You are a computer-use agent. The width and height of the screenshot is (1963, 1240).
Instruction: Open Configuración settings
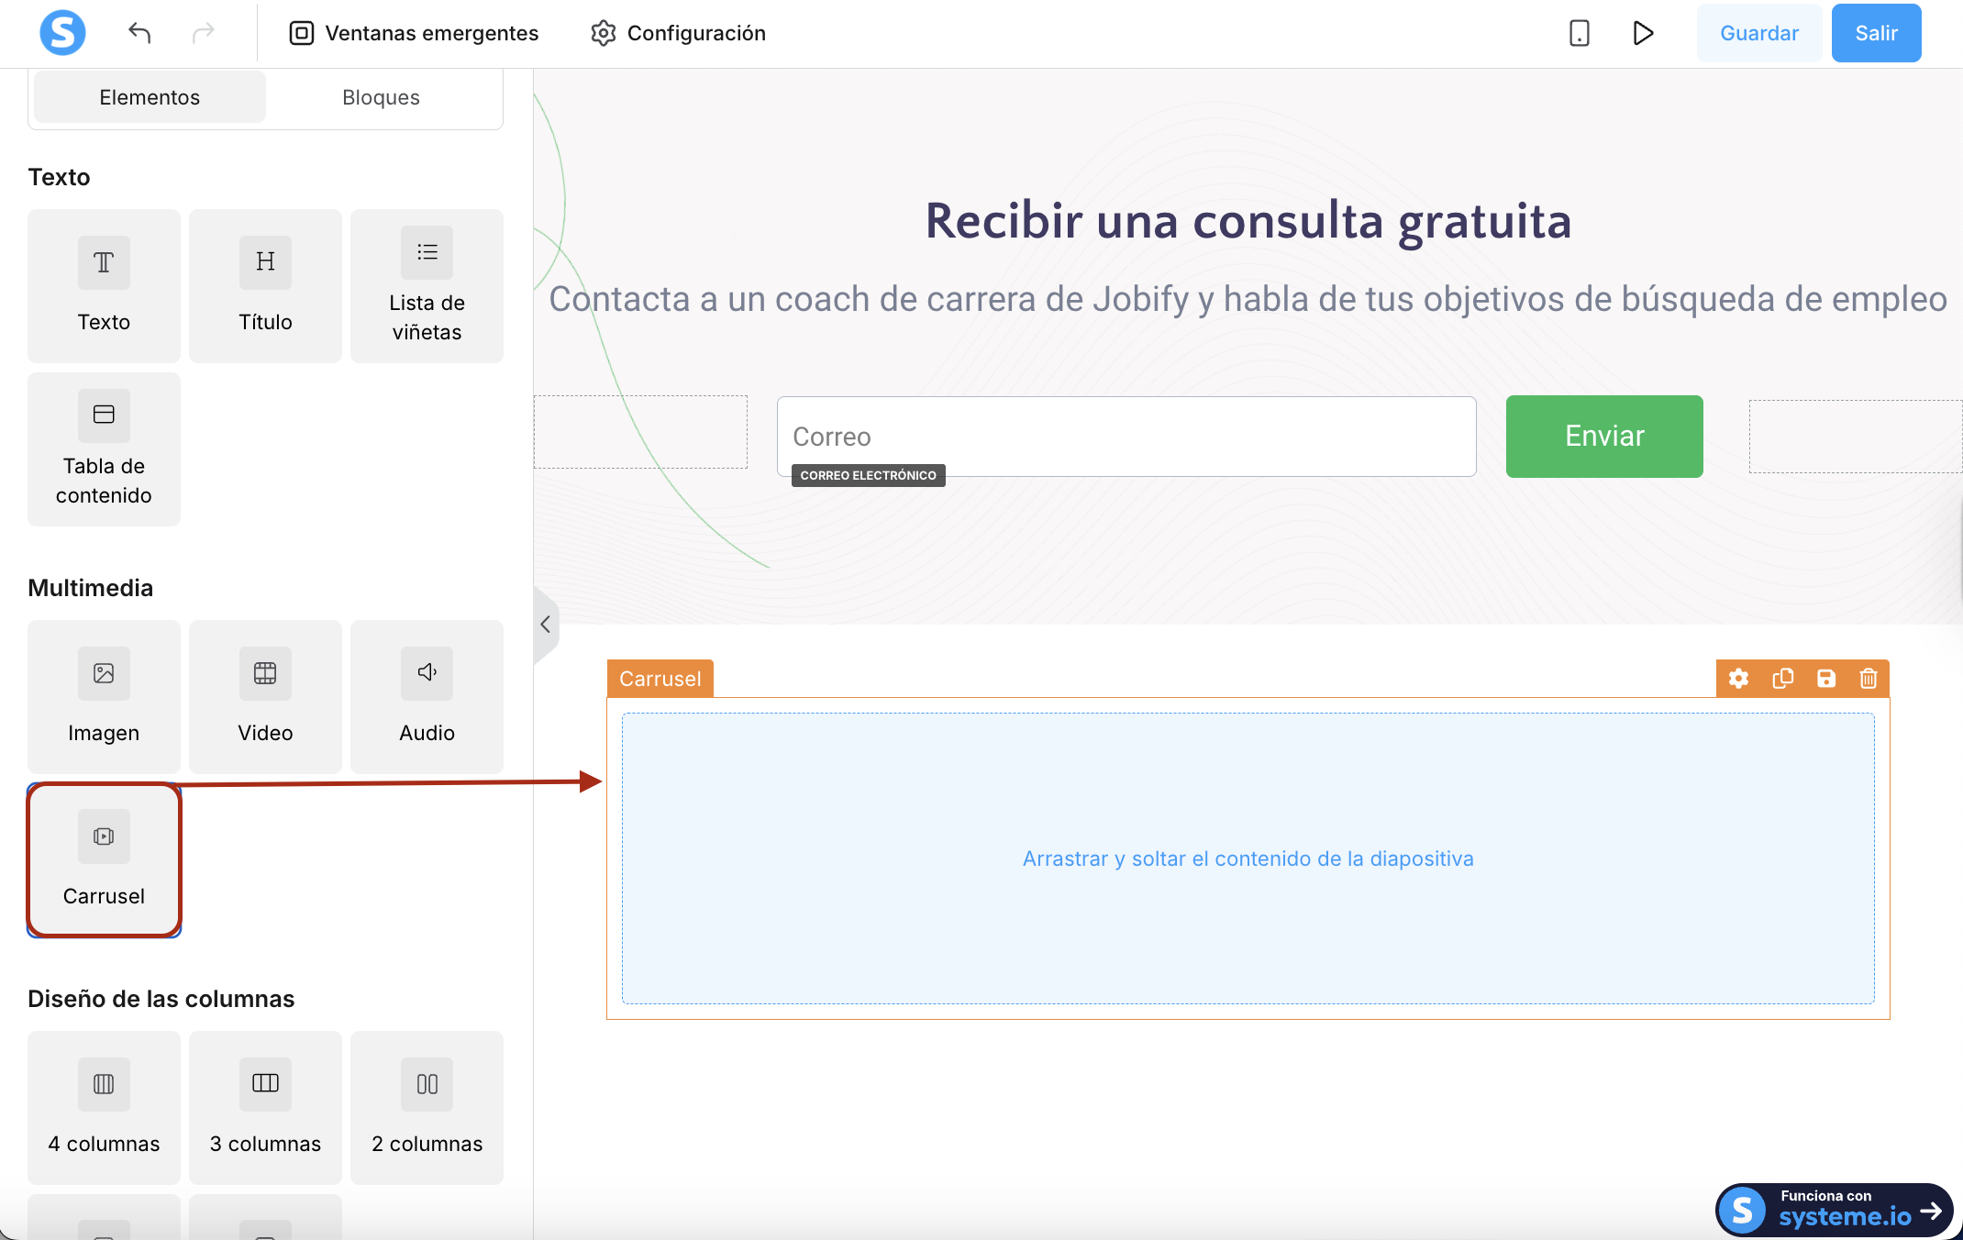(678, 33)
